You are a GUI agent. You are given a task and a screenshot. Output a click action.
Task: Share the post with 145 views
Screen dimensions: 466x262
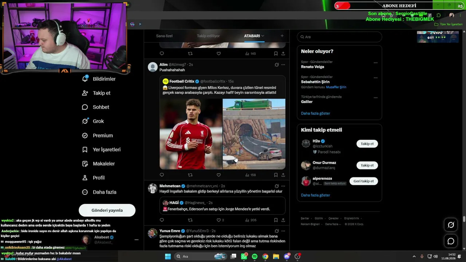tap(283, 53)
